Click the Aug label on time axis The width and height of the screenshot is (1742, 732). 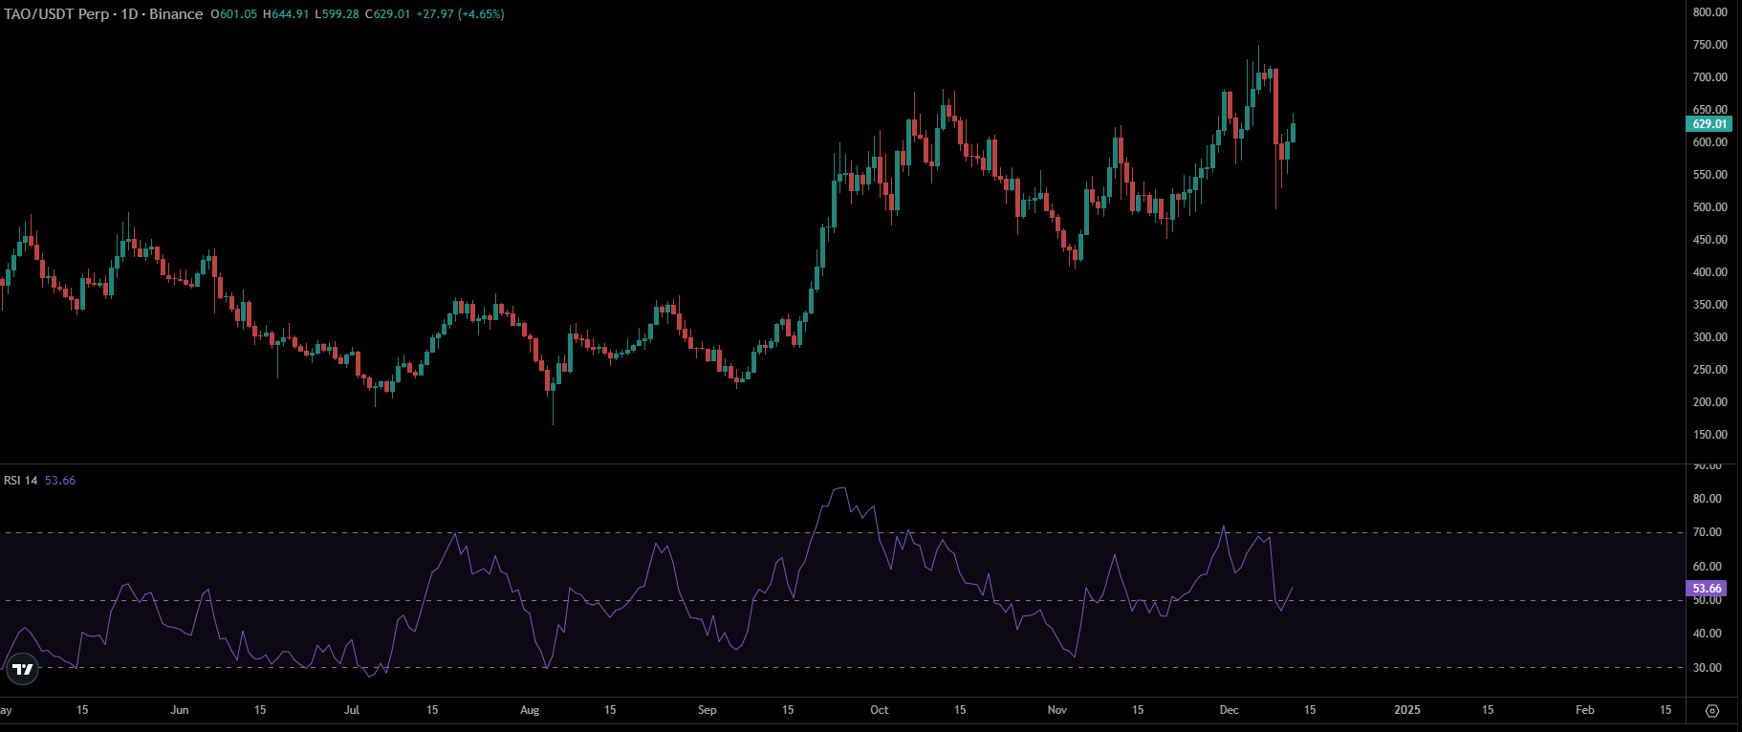(x=530, y=710)
